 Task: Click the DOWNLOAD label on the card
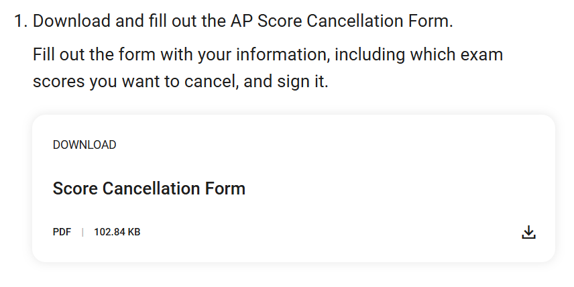point(84,145)
